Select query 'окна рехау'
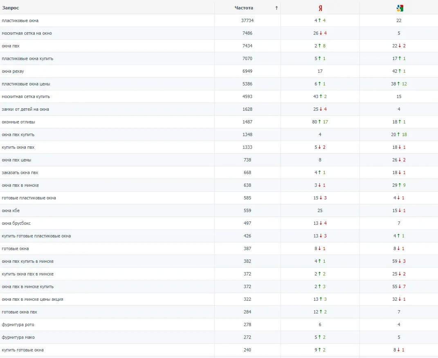Image resolution: width=438 pixels, height=358 pixels. 13,71
